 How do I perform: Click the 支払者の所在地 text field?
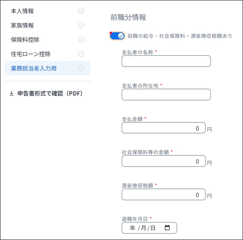pos(166,95)
